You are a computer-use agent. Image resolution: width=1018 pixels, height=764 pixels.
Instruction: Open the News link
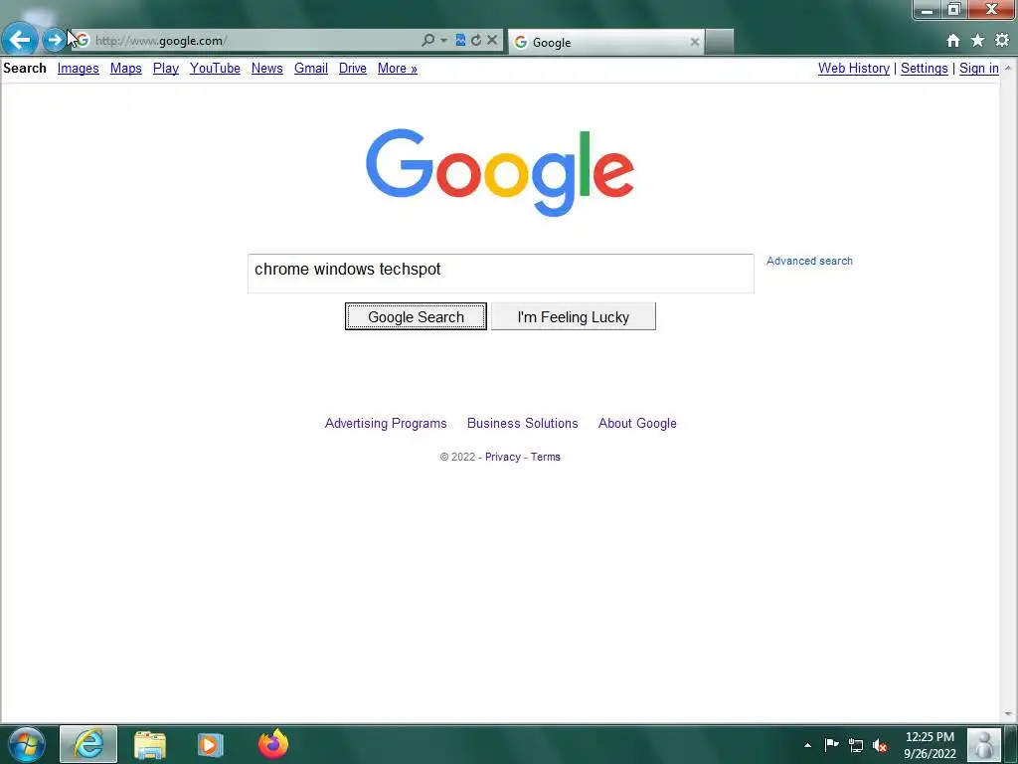point(266,69)
